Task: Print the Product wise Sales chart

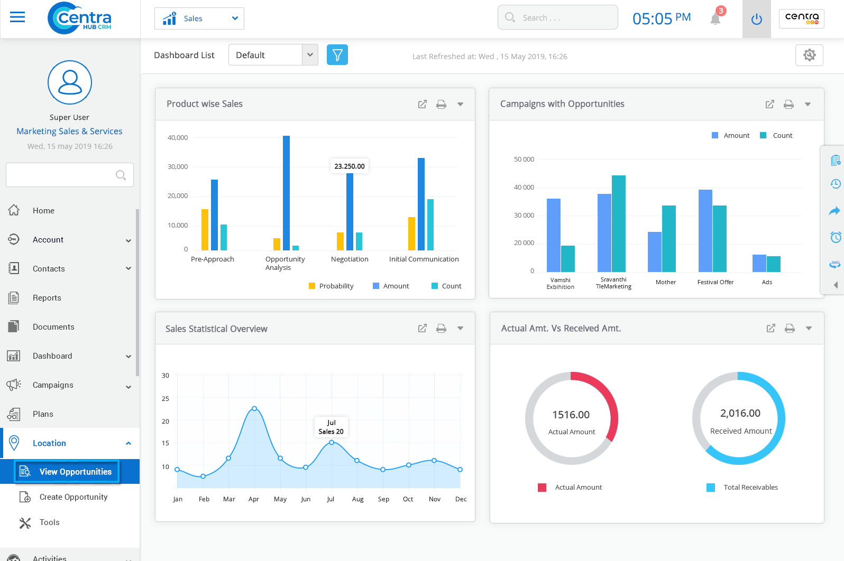Action: point(441,105)
